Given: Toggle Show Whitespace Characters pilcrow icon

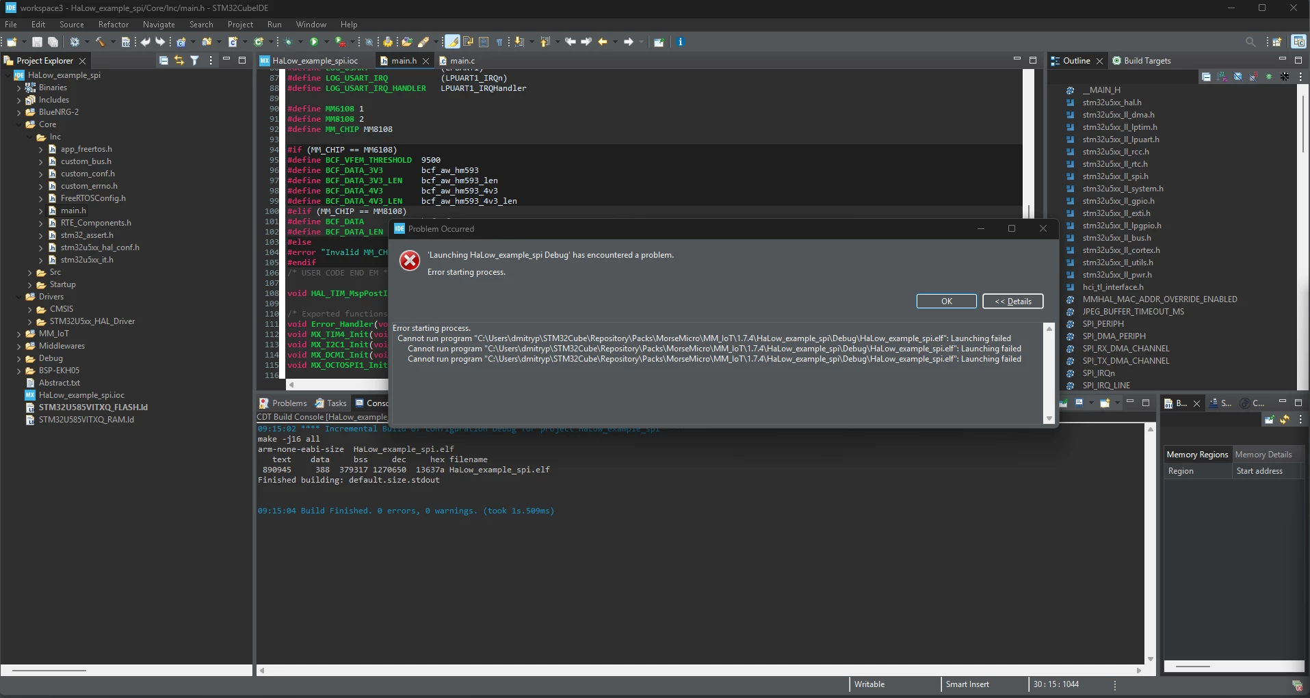Looking at the screenshot, I should click(x=499, y=42).
